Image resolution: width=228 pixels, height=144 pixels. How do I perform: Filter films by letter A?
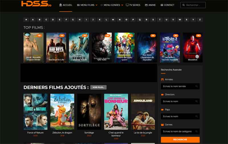[33, 19]
